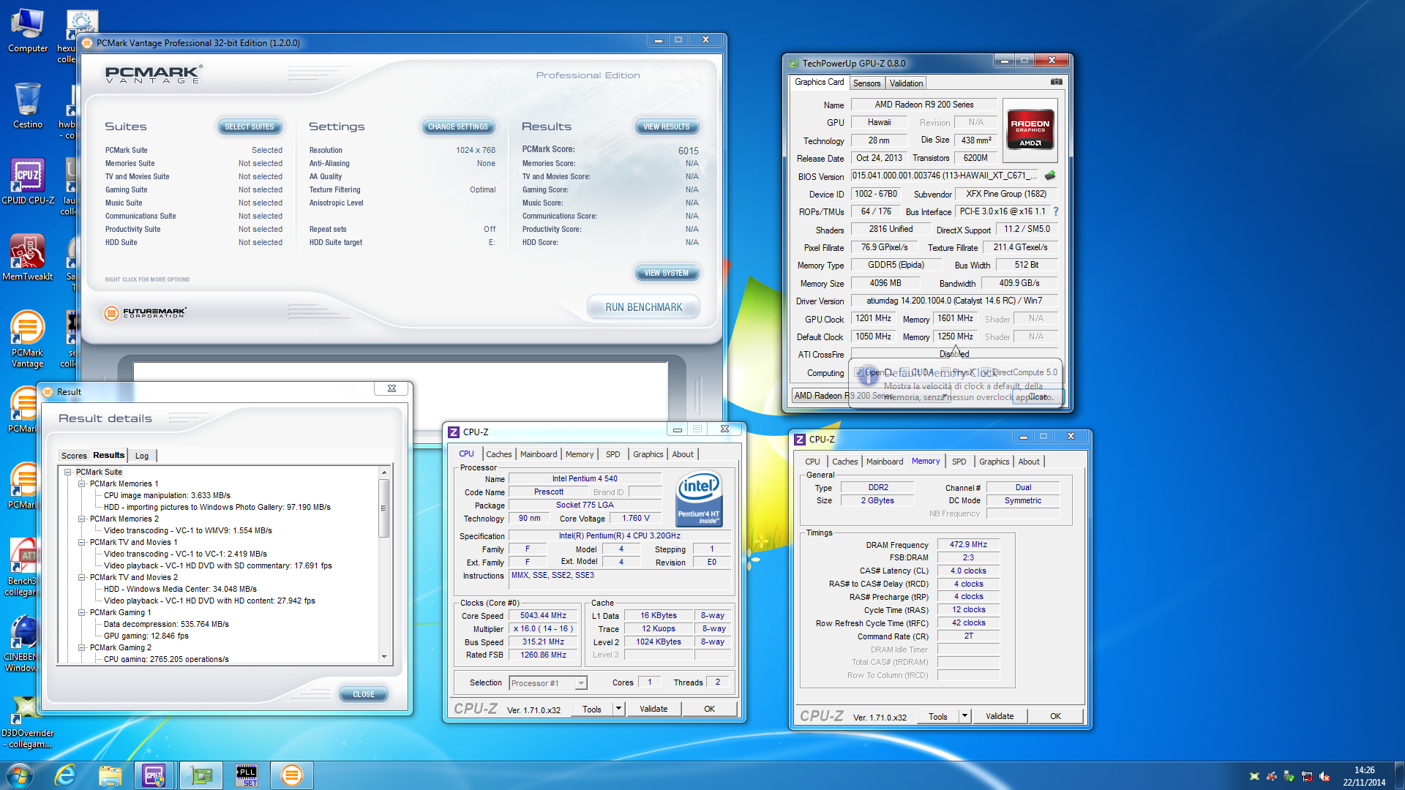
Task: Click the Result tree scrollbar up arrow
Action: click(x=384, y=473)
